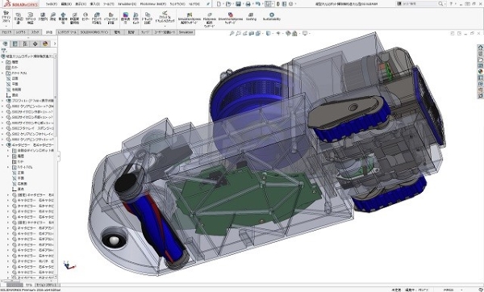
Task: Switch to the スケッチ ribbon tab
Action: (35, 32)
